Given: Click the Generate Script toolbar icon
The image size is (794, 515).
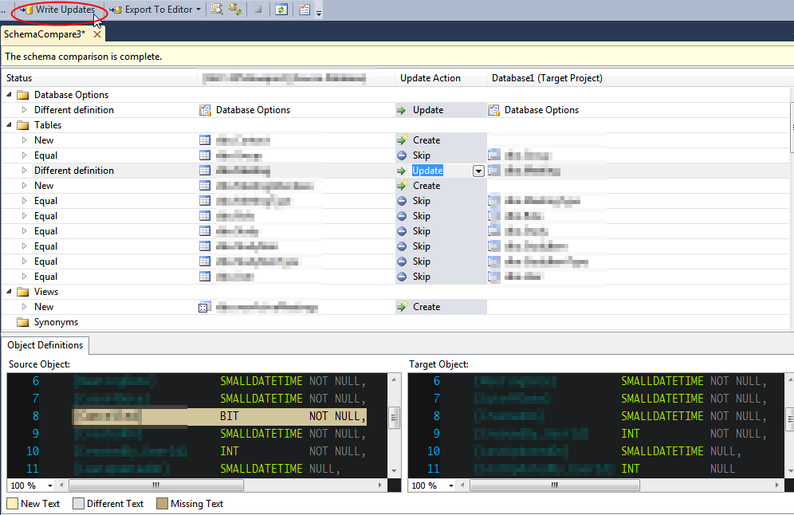Looking at the screenshot, I should tap(217, 10).
